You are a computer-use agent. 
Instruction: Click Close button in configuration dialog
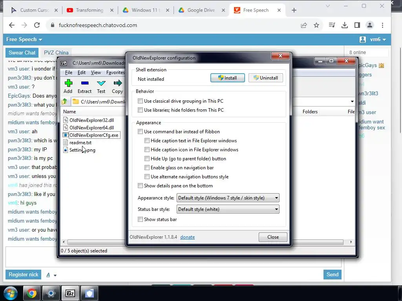click(273, 237)
